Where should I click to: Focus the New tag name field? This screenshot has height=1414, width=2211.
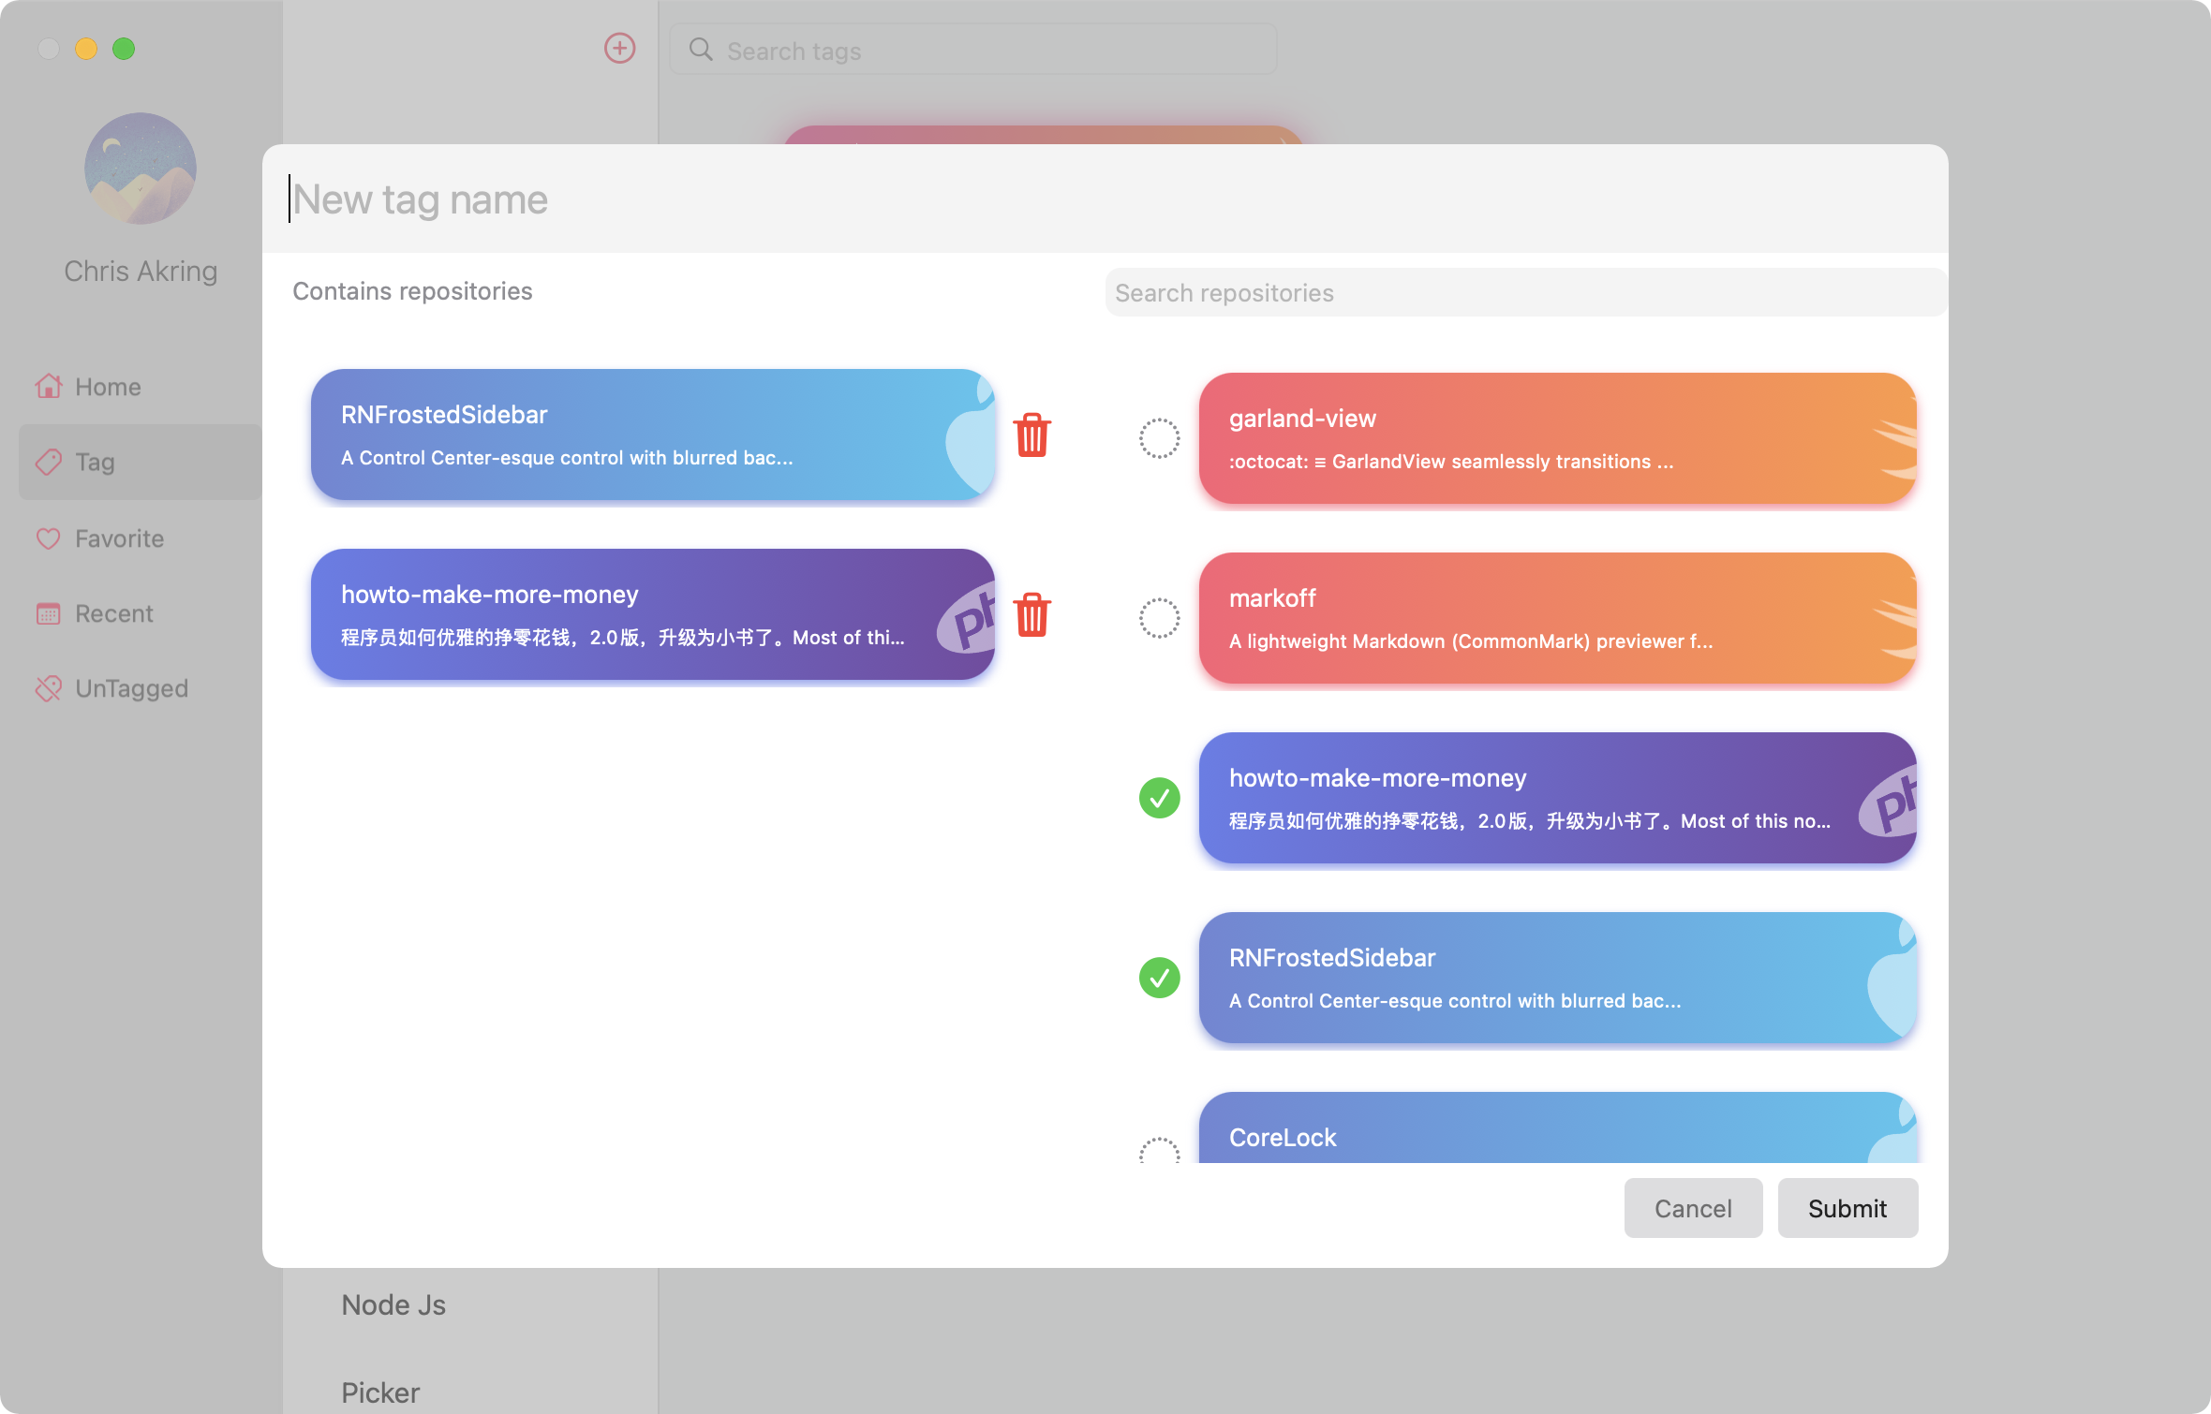[1105, 199]
